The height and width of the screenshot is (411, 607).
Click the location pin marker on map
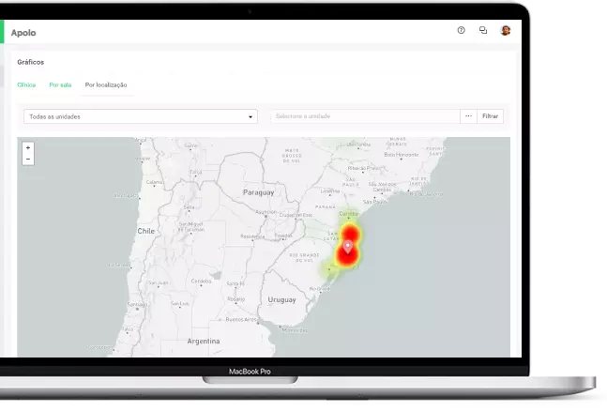pos(348,247)
